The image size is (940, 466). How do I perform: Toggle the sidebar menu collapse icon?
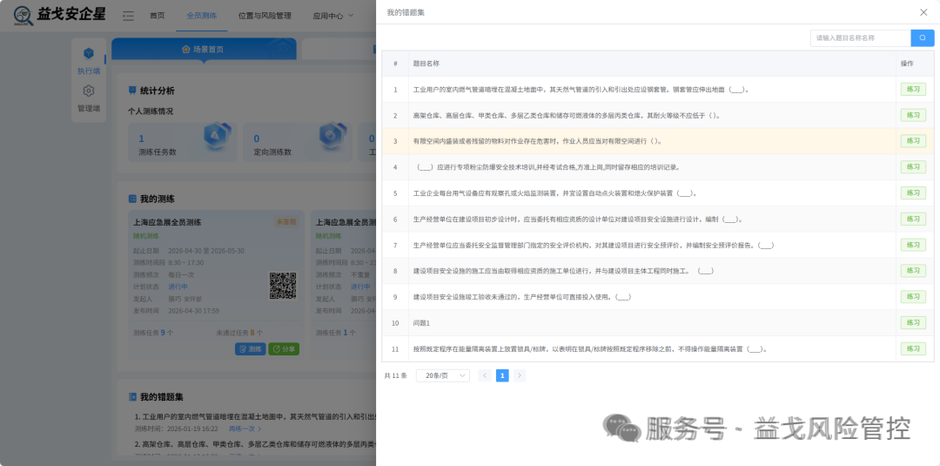(128, 16)
